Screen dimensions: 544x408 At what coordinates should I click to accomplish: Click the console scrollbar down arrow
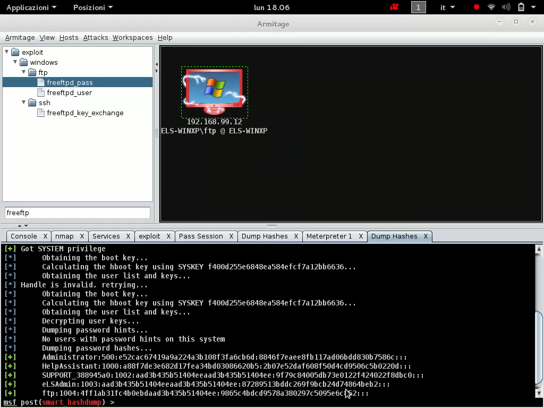pyautogui.click(x=539, y=393)
